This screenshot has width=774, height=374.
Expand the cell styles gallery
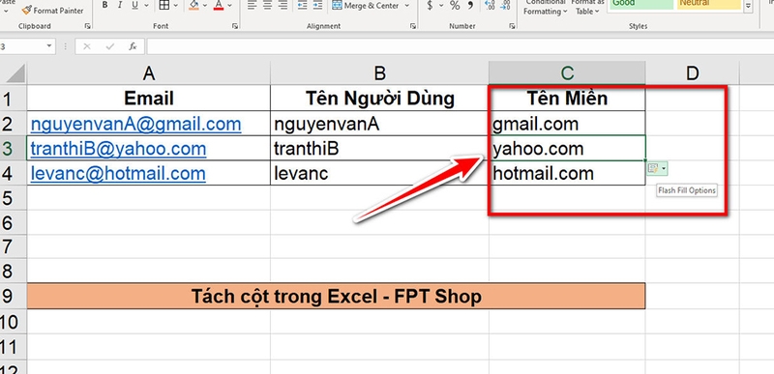tap(748, 6)
